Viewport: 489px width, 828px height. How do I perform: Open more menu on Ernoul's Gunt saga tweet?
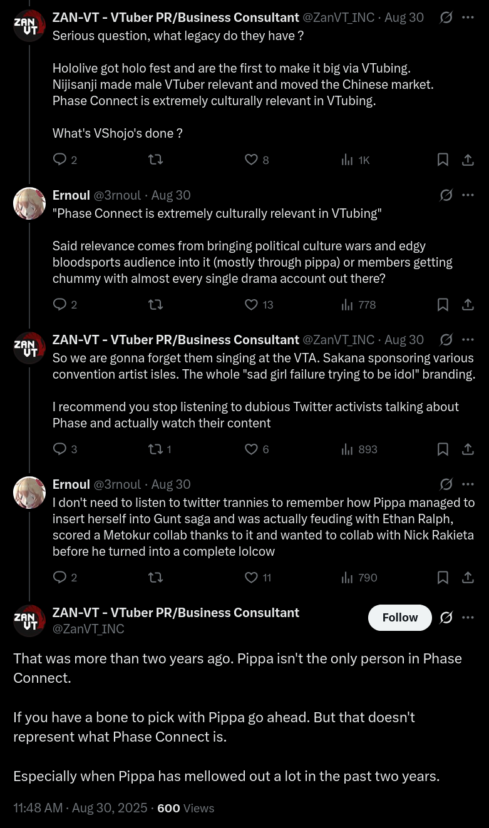(468, 484)
